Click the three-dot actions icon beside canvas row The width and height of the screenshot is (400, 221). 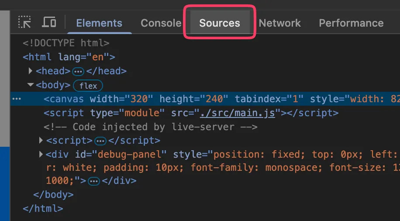click(17, 99)
